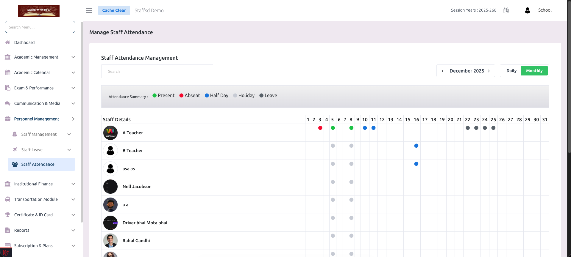This screenshot has height=257, width=571.
Task: Click the Dashboard home icon
Action: [x=8, y=42]
